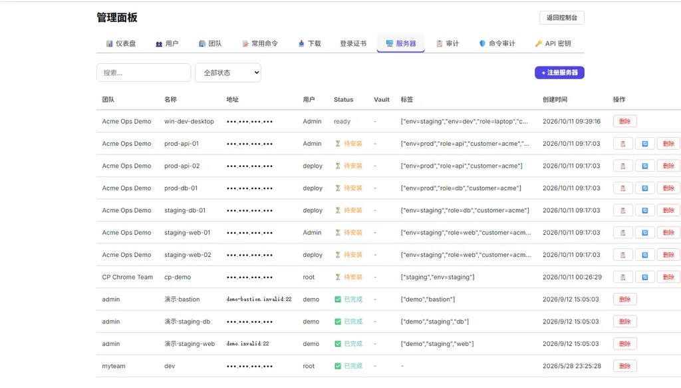This screenshot has height=388, width=681.
Task: Click the blue refresh icon for cp-demo
Action: [645, 278]
